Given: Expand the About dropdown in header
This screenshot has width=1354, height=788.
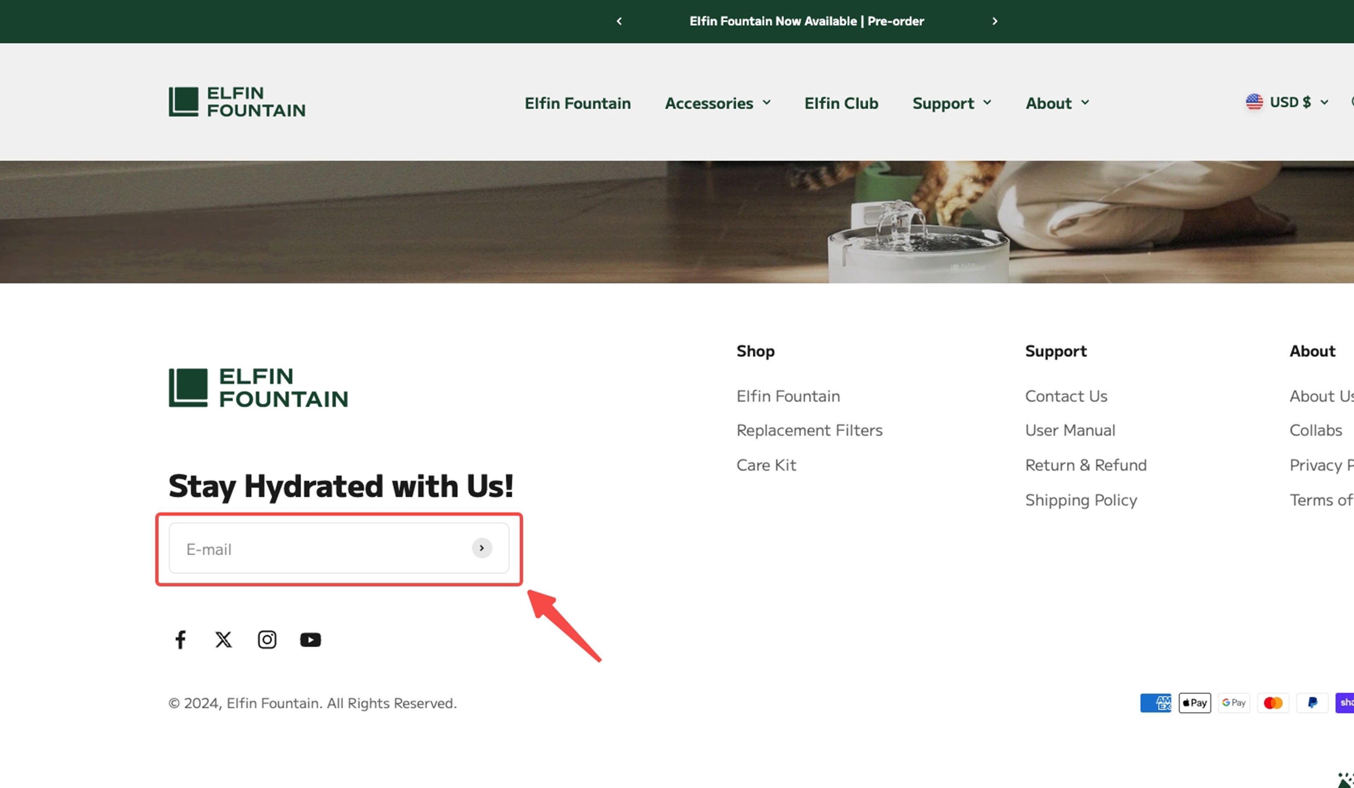Looking at the screenshot, I should 1057,103.
